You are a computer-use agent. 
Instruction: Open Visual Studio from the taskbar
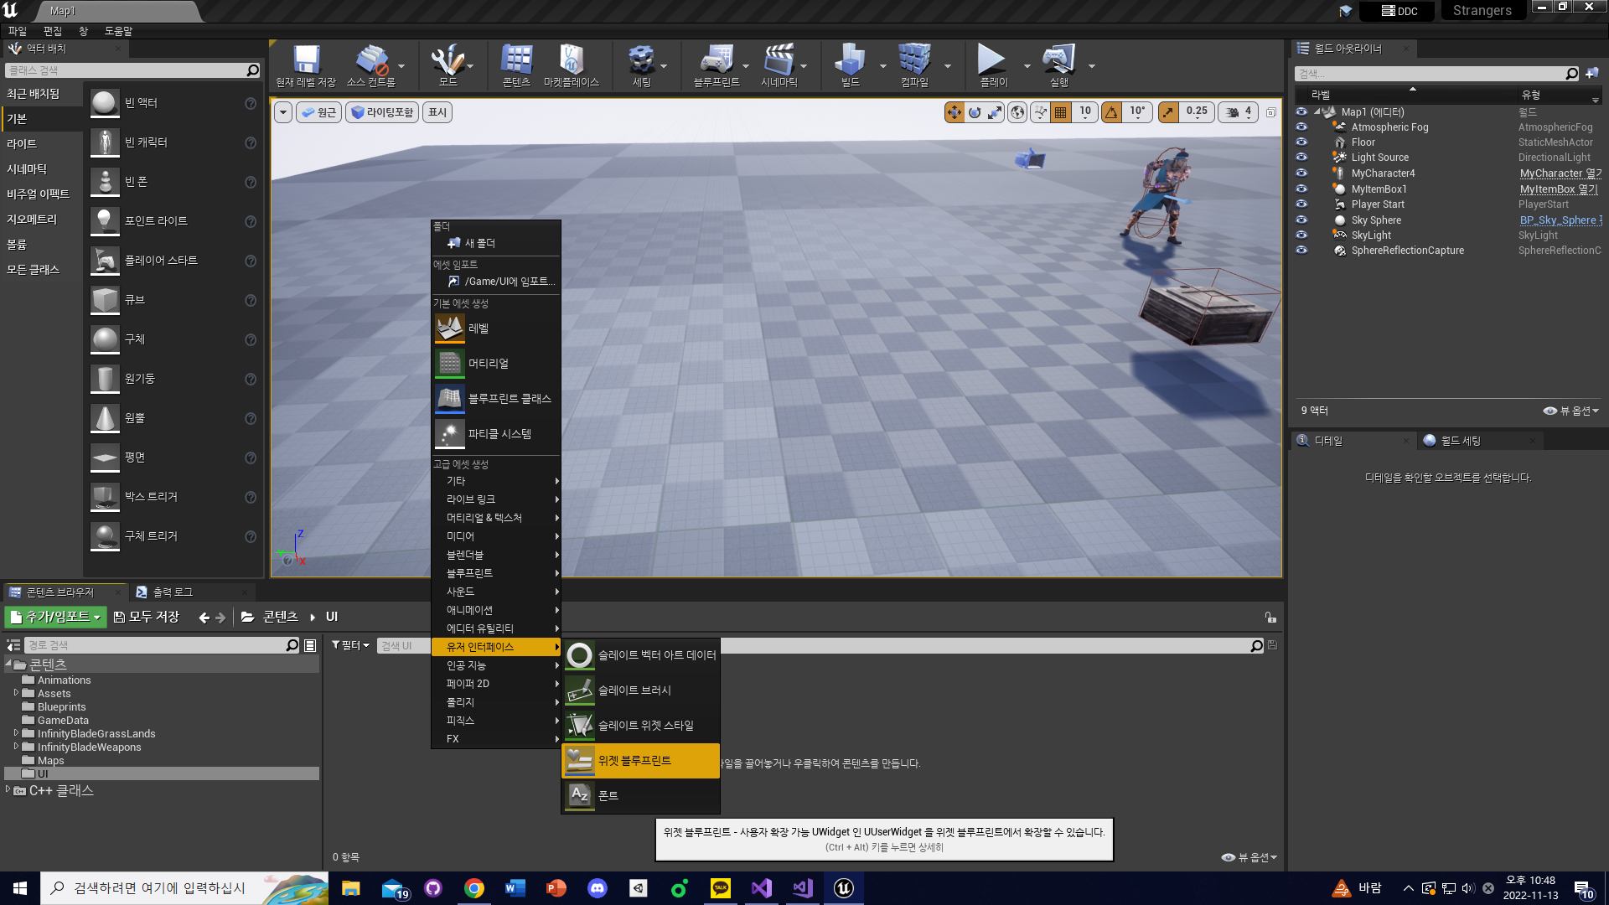pyautogui.click(x=761, y=888)
